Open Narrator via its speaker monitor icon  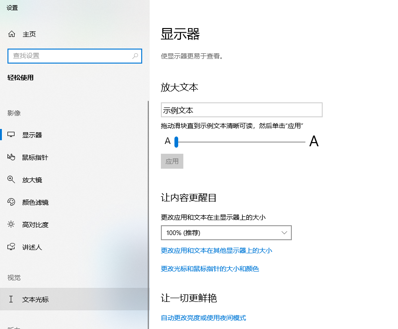tap(12, 247)
